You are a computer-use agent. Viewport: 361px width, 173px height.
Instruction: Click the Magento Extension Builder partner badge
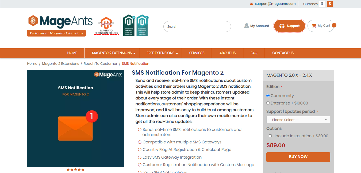pyautogui.click(x=106, y=25)
